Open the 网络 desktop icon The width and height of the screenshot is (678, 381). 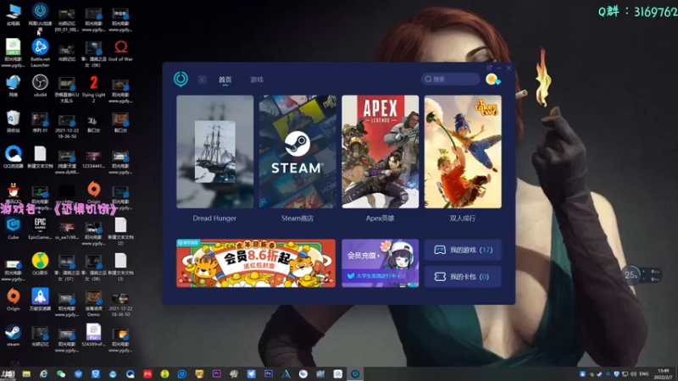[x=13, y=86]
